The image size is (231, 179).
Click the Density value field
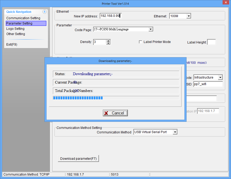[x=100, y=42]
